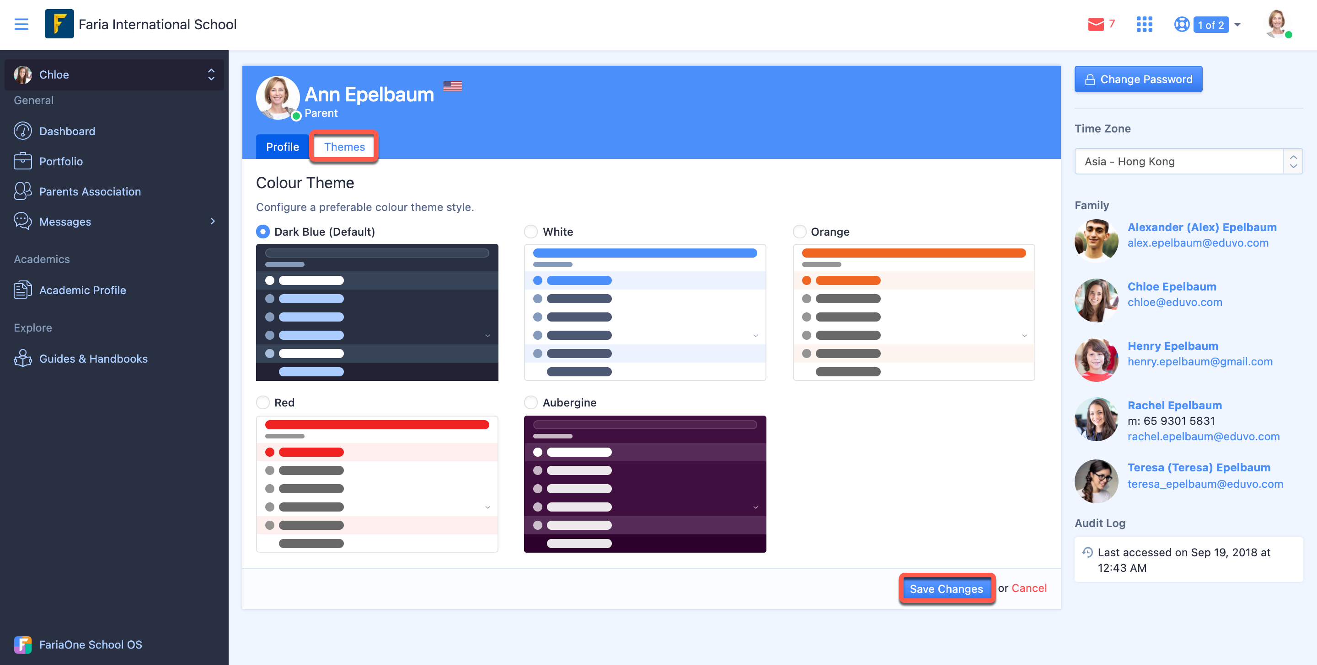
Task: Email rachel.epelbaum@eduvo.com
Action: 1204,436
